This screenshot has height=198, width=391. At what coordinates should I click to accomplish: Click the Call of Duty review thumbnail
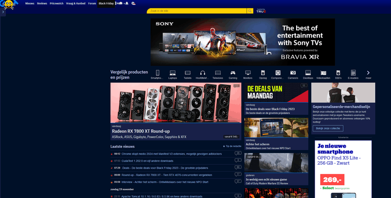tap(276, 163)
